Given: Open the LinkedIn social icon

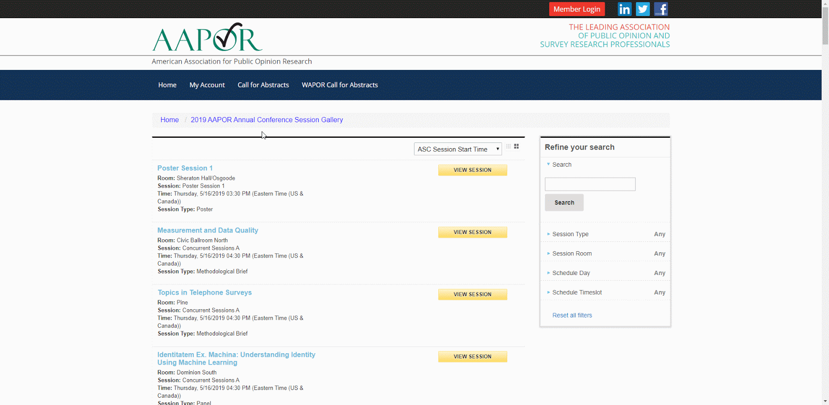Looking at the screenshot, I should [624, 9].
